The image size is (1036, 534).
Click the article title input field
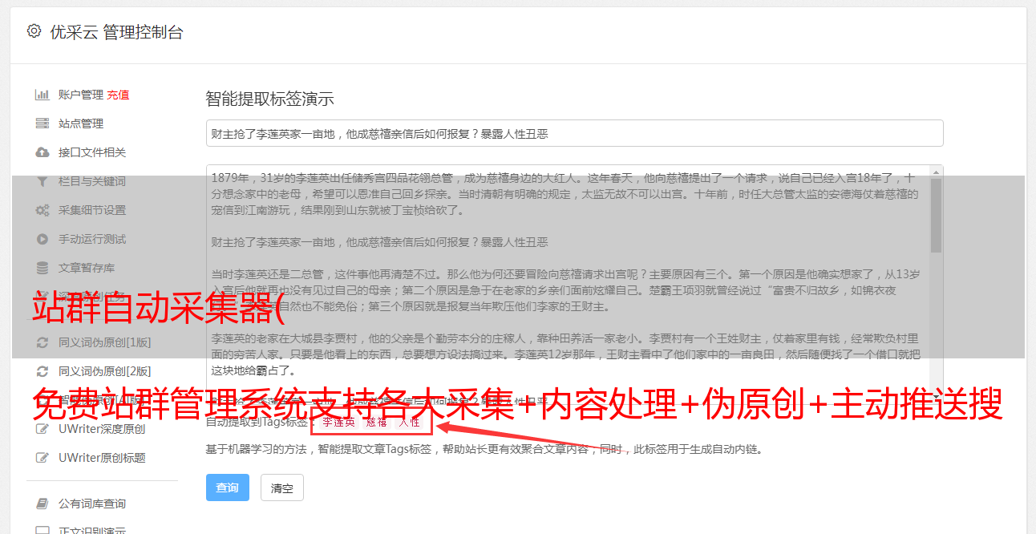tap(575, 133)
